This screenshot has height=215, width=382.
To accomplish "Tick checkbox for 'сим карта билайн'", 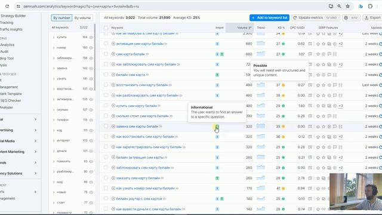I will (106, 54).
